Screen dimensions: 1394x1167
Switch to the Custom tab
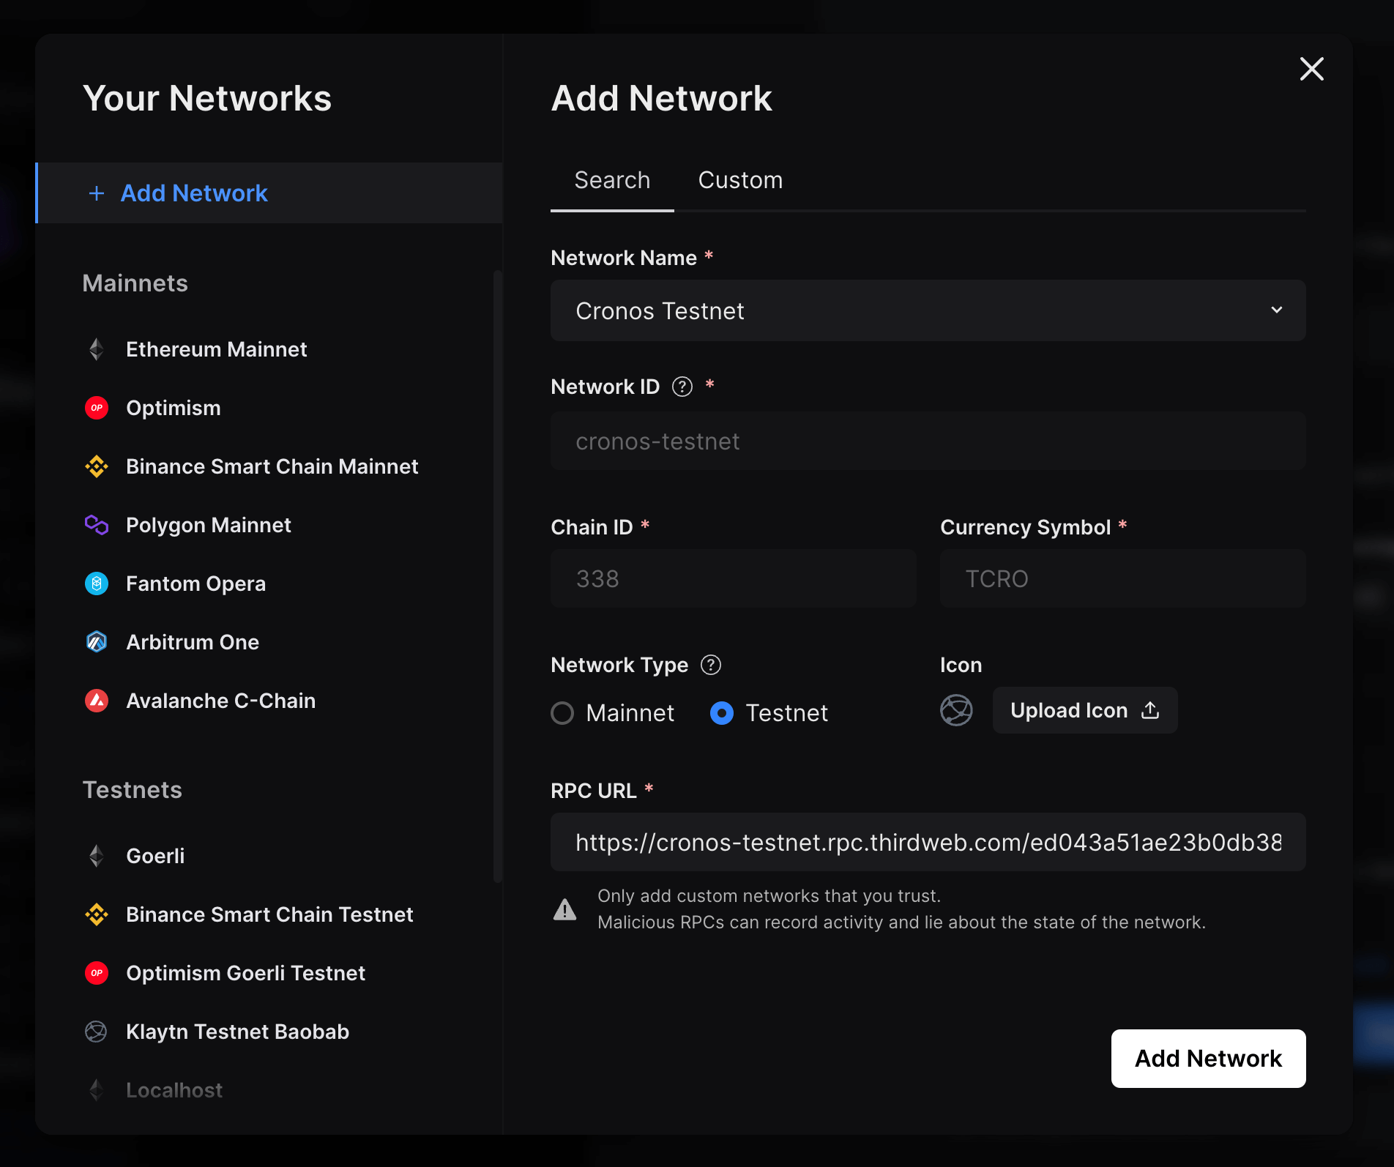741,180
